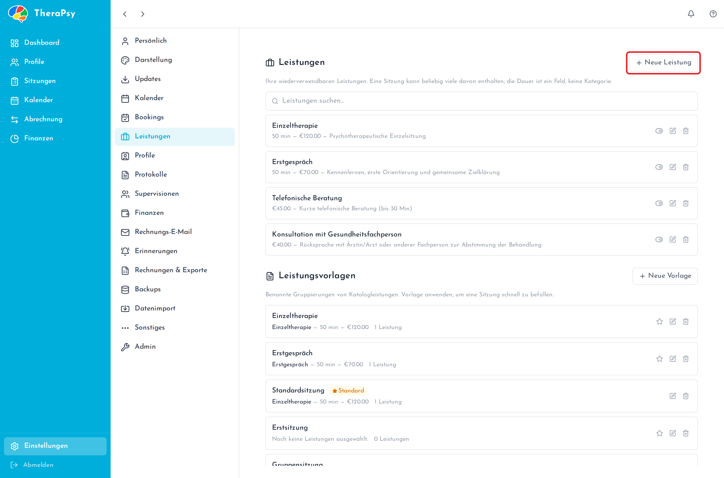Add a new service with Neue Leistung

point(663,62)
